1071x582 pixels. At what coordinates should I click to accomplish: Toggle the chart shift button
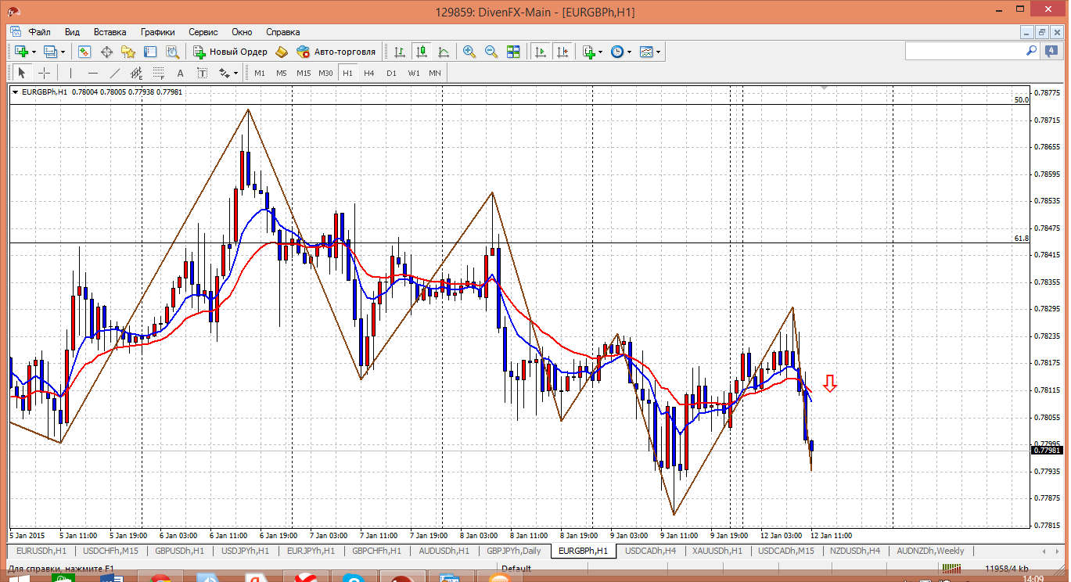click(562, 52)
